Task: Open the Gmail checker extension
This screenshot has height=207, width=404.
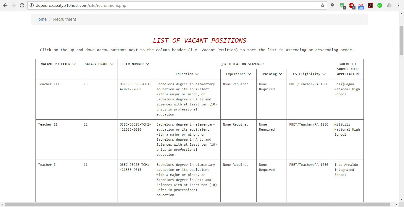Action: [361, 5]
